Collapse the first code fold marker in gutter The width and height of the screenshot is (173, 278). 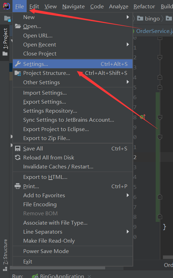160,38
